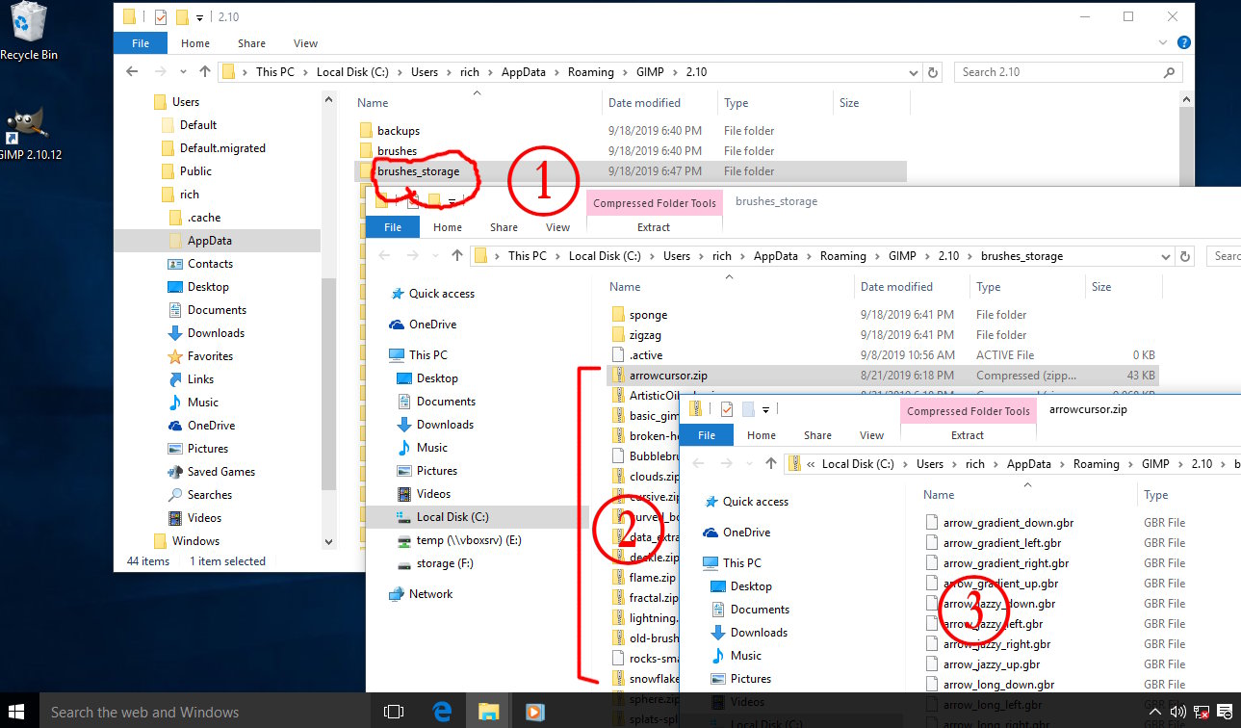Refresh the brushes_storage window address bar
This screenshot has height=728, width=1241.
pos(1186,256)
